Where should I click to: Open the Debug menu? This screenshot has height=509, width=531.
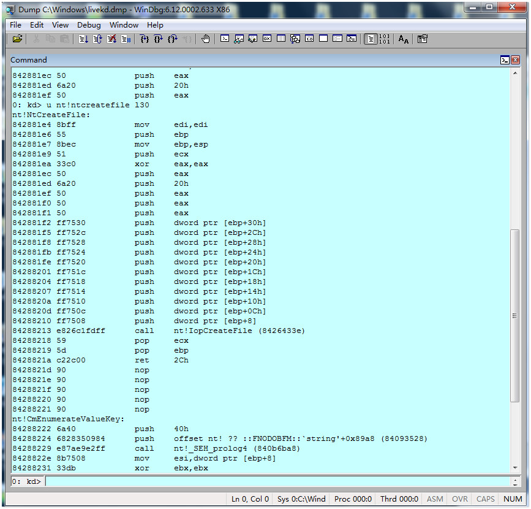tap(89, 25)
